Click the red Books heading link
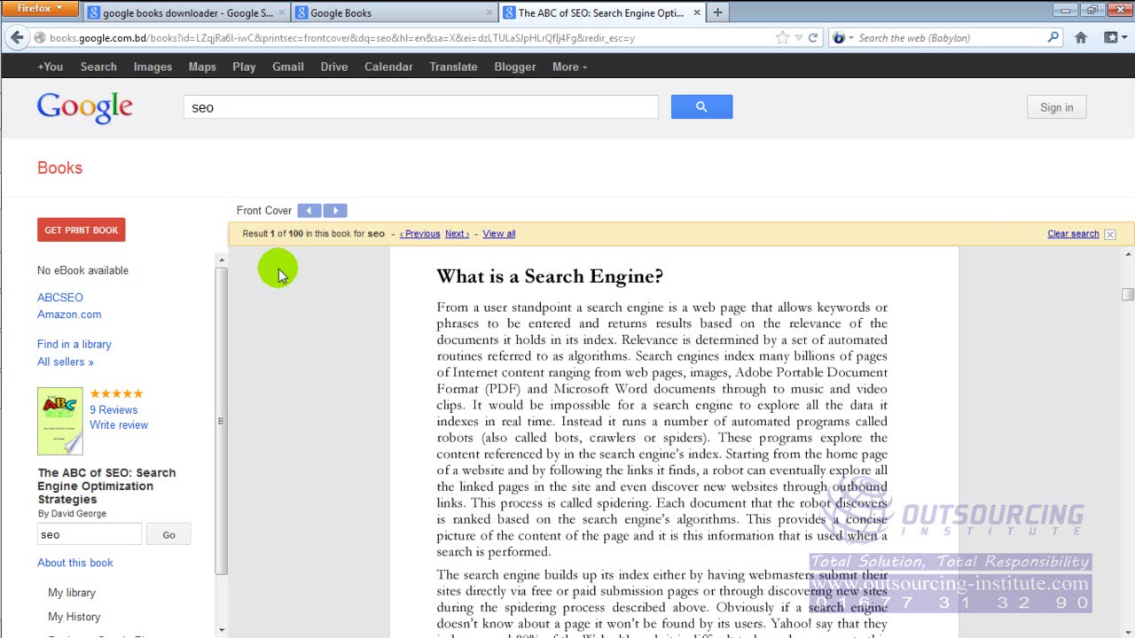Image resolution: width=1135 pixels, height=638 pixels. click(x=59, y=167)
